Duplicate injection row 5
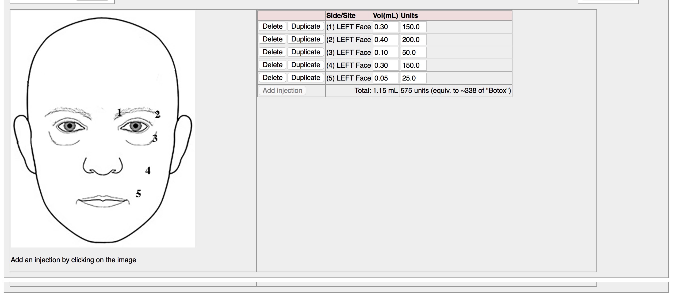The image size is (674, 297). 305,78
